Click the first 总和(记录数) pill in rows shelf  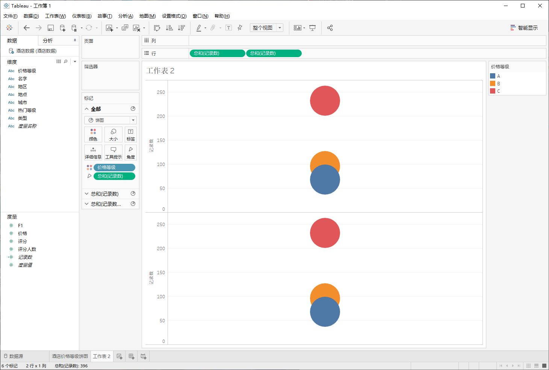[x=217, y=53]
